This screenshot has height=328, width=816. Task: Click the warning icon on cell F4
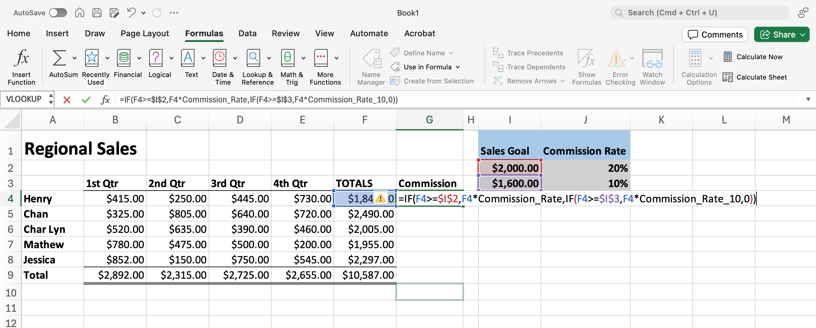coord(380,199)
